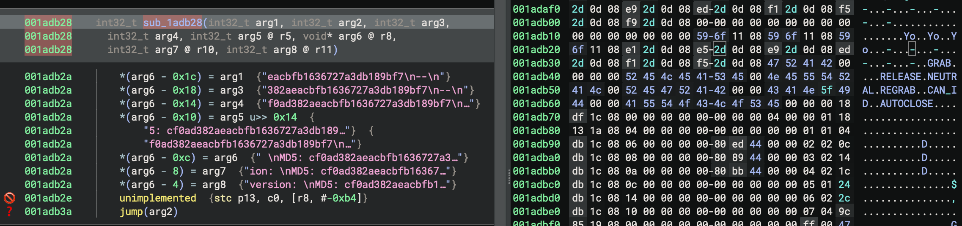Click offset 0x1c in the arg1 assignment line

pos(184,76)
